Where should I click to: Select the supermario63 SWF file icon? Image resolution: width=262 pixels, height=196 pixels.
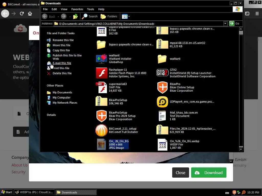tap(101, 87)
